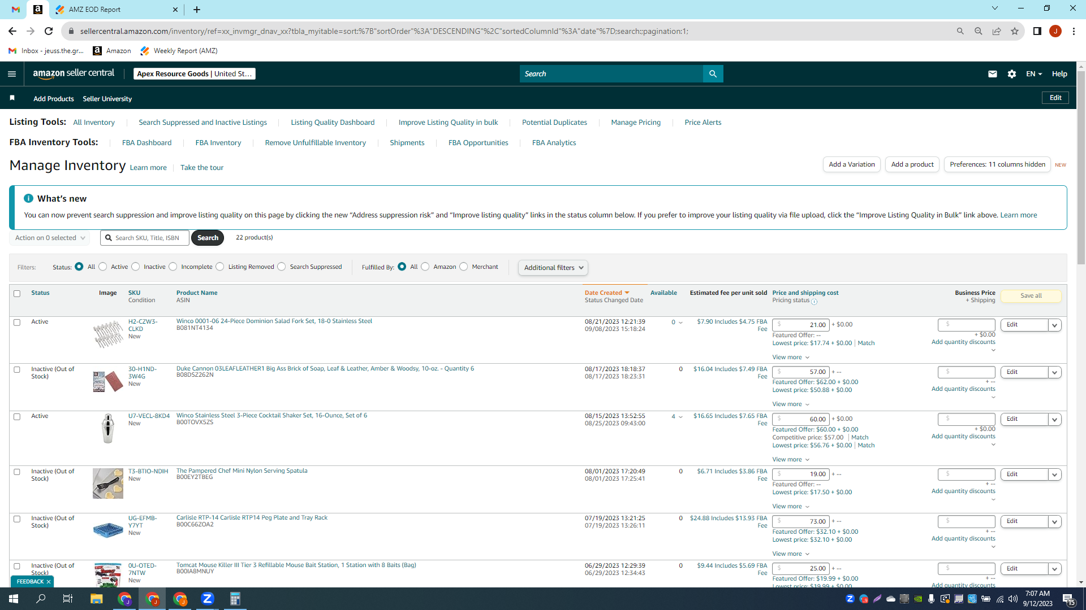Select Fulfilled By Merchant radio
The width and height of the screenshot is (1086, 610).
pyautogui.click(x=464, y=267)
